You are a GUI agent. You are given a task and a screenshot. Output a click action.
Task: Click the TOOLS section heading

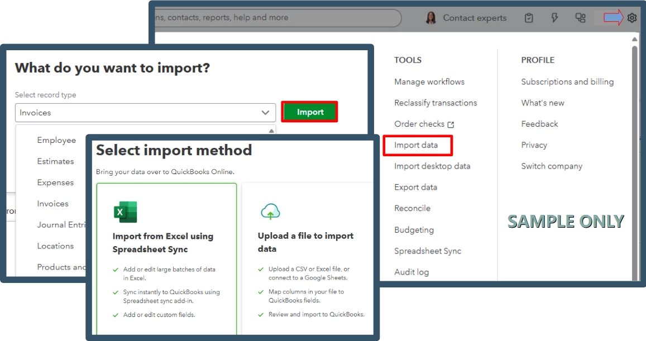(408, 60)
